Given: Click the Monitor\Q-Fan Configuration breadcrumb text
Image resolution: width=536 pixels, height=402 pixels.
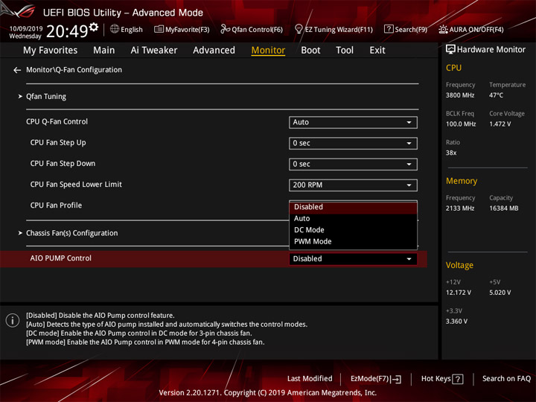Looking at the screenshot, I should (x=74, y=70).
